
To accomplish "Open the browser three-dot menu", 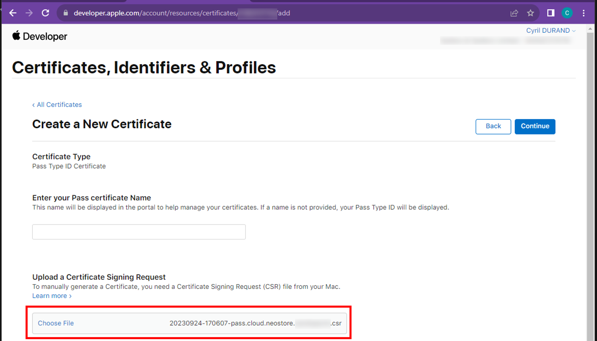I will [x=584, y=13].
